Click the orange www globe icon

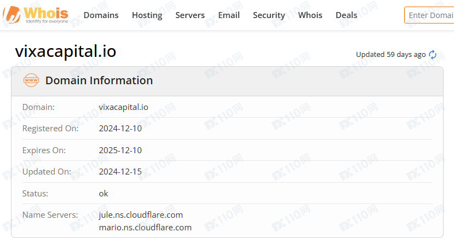32,80
